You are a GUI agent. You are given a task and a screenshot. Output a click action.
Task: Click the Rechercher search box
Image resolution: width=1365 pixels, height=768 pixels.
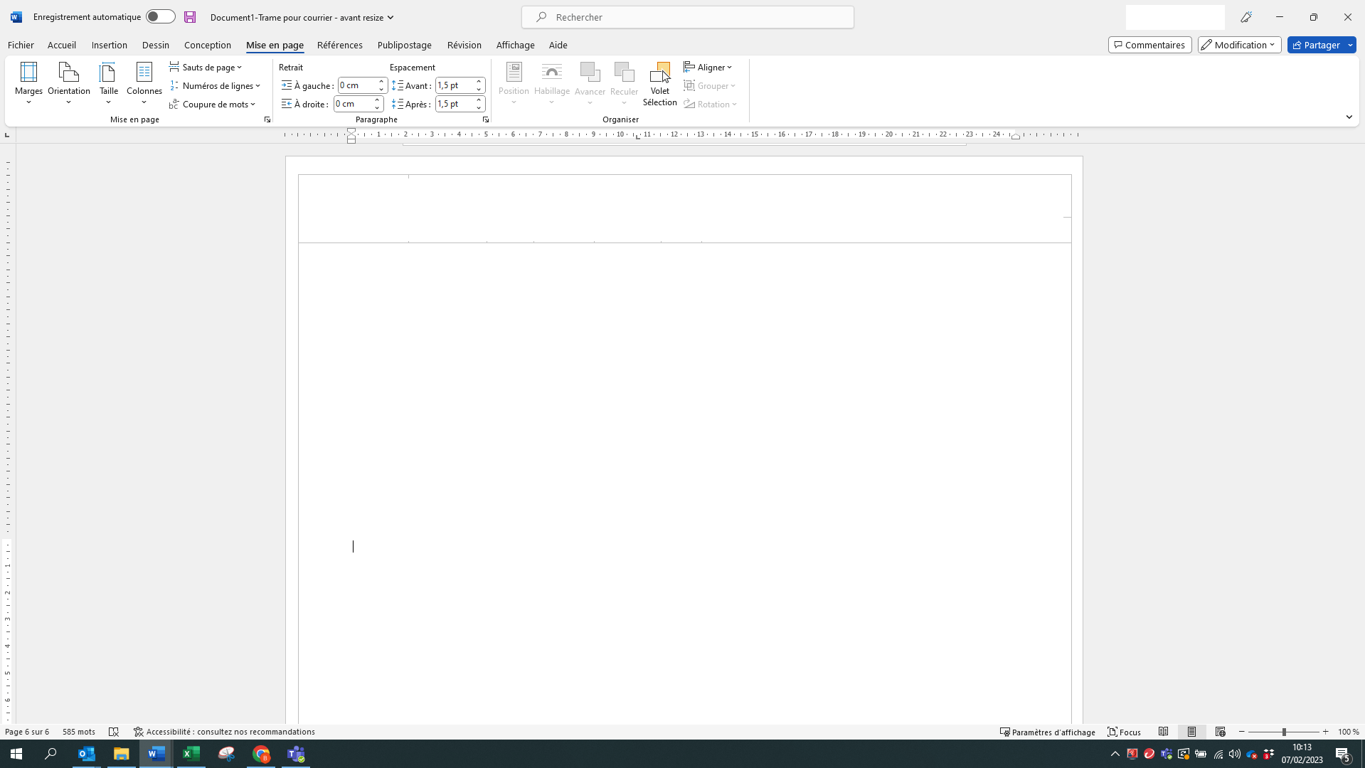tap(687, 17)
